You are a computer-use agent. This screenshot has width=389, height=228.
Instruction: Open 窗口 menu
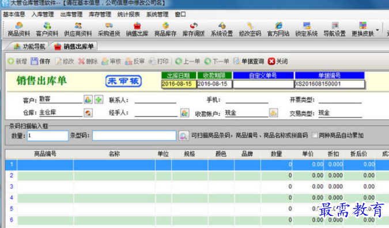coord(180,14)
